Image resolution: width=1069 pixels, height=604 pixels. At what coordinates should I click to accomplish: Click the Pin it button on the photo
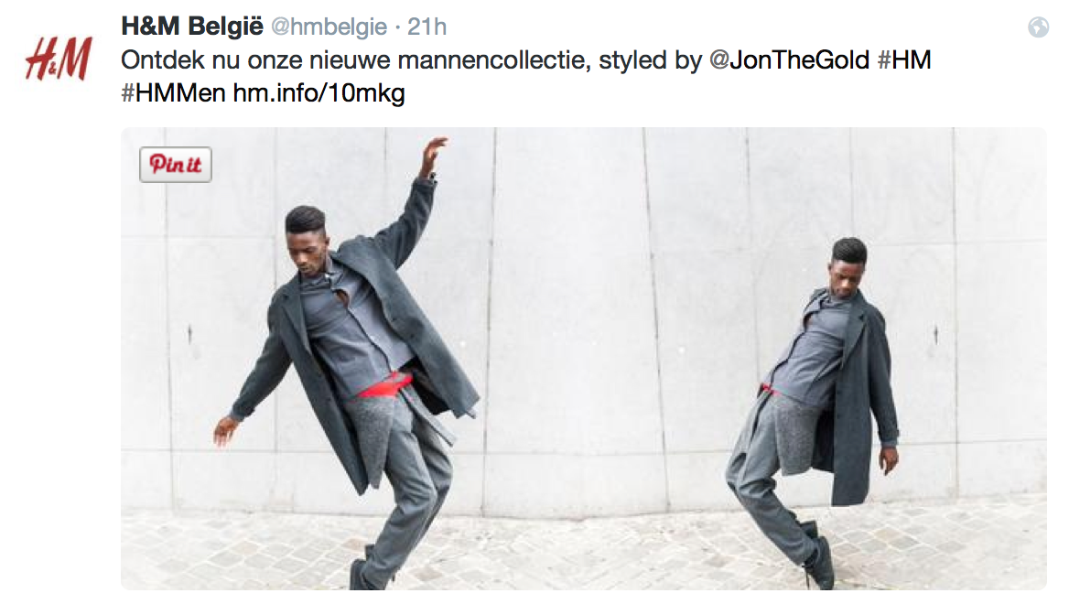click(175, 165)
